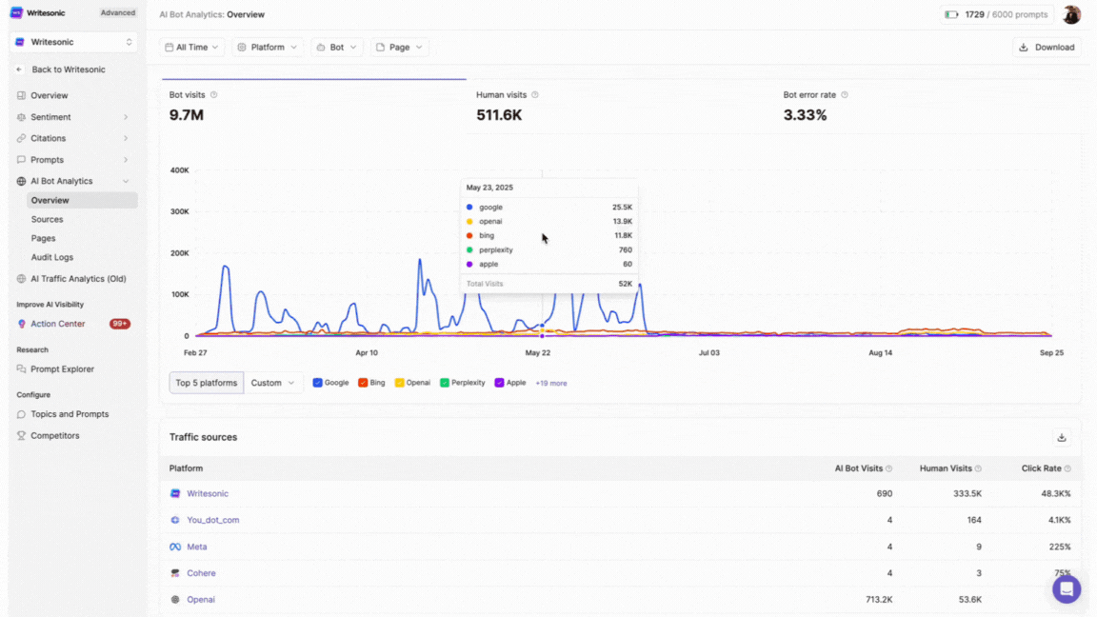Viewport: 1097px width, 617px height.
Task: Click the Top 5 platforms button
Action: pyautogui.click(x=207, y=383)
